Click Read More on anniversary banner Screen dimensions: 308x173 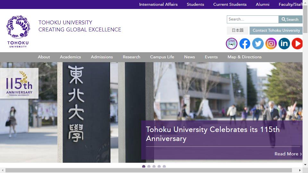coord(288,154)
